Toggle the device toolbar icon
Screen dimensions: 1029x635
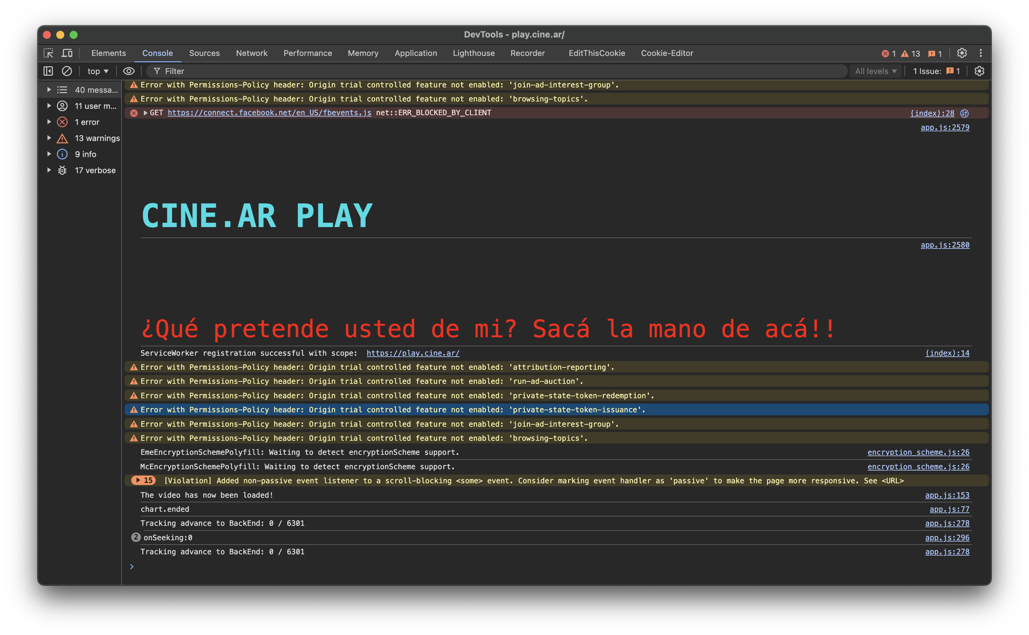pos(67,53)
